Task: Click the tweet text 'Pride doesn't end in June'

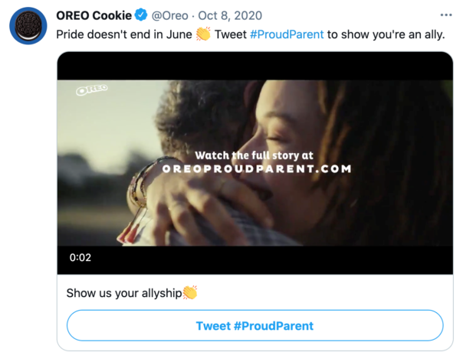Action: pyautogui.click(x=123, y=34)
